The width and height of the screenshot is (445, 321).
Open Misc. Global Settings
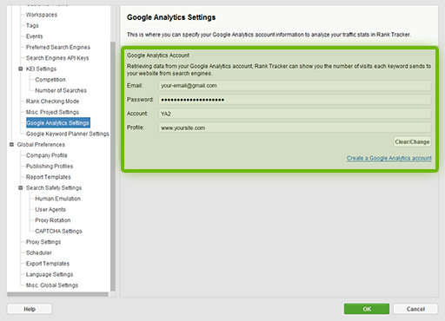pos(52,285)
